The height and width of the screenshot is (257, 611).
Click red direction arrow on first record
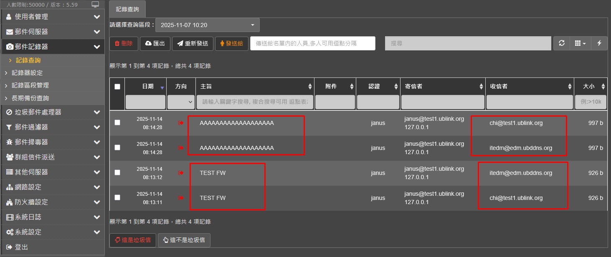pyautogui.click(x=181, y=123)
